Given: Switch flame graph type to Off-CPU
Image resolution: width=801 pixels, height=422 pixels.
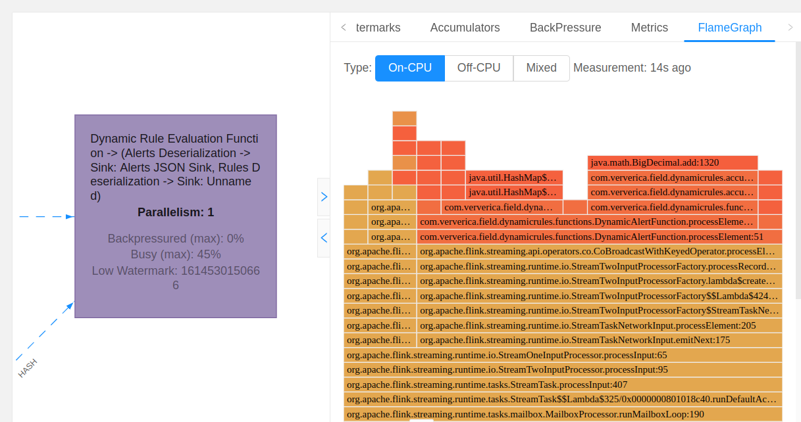Looking at the screenshot, I should pos(478,68).
